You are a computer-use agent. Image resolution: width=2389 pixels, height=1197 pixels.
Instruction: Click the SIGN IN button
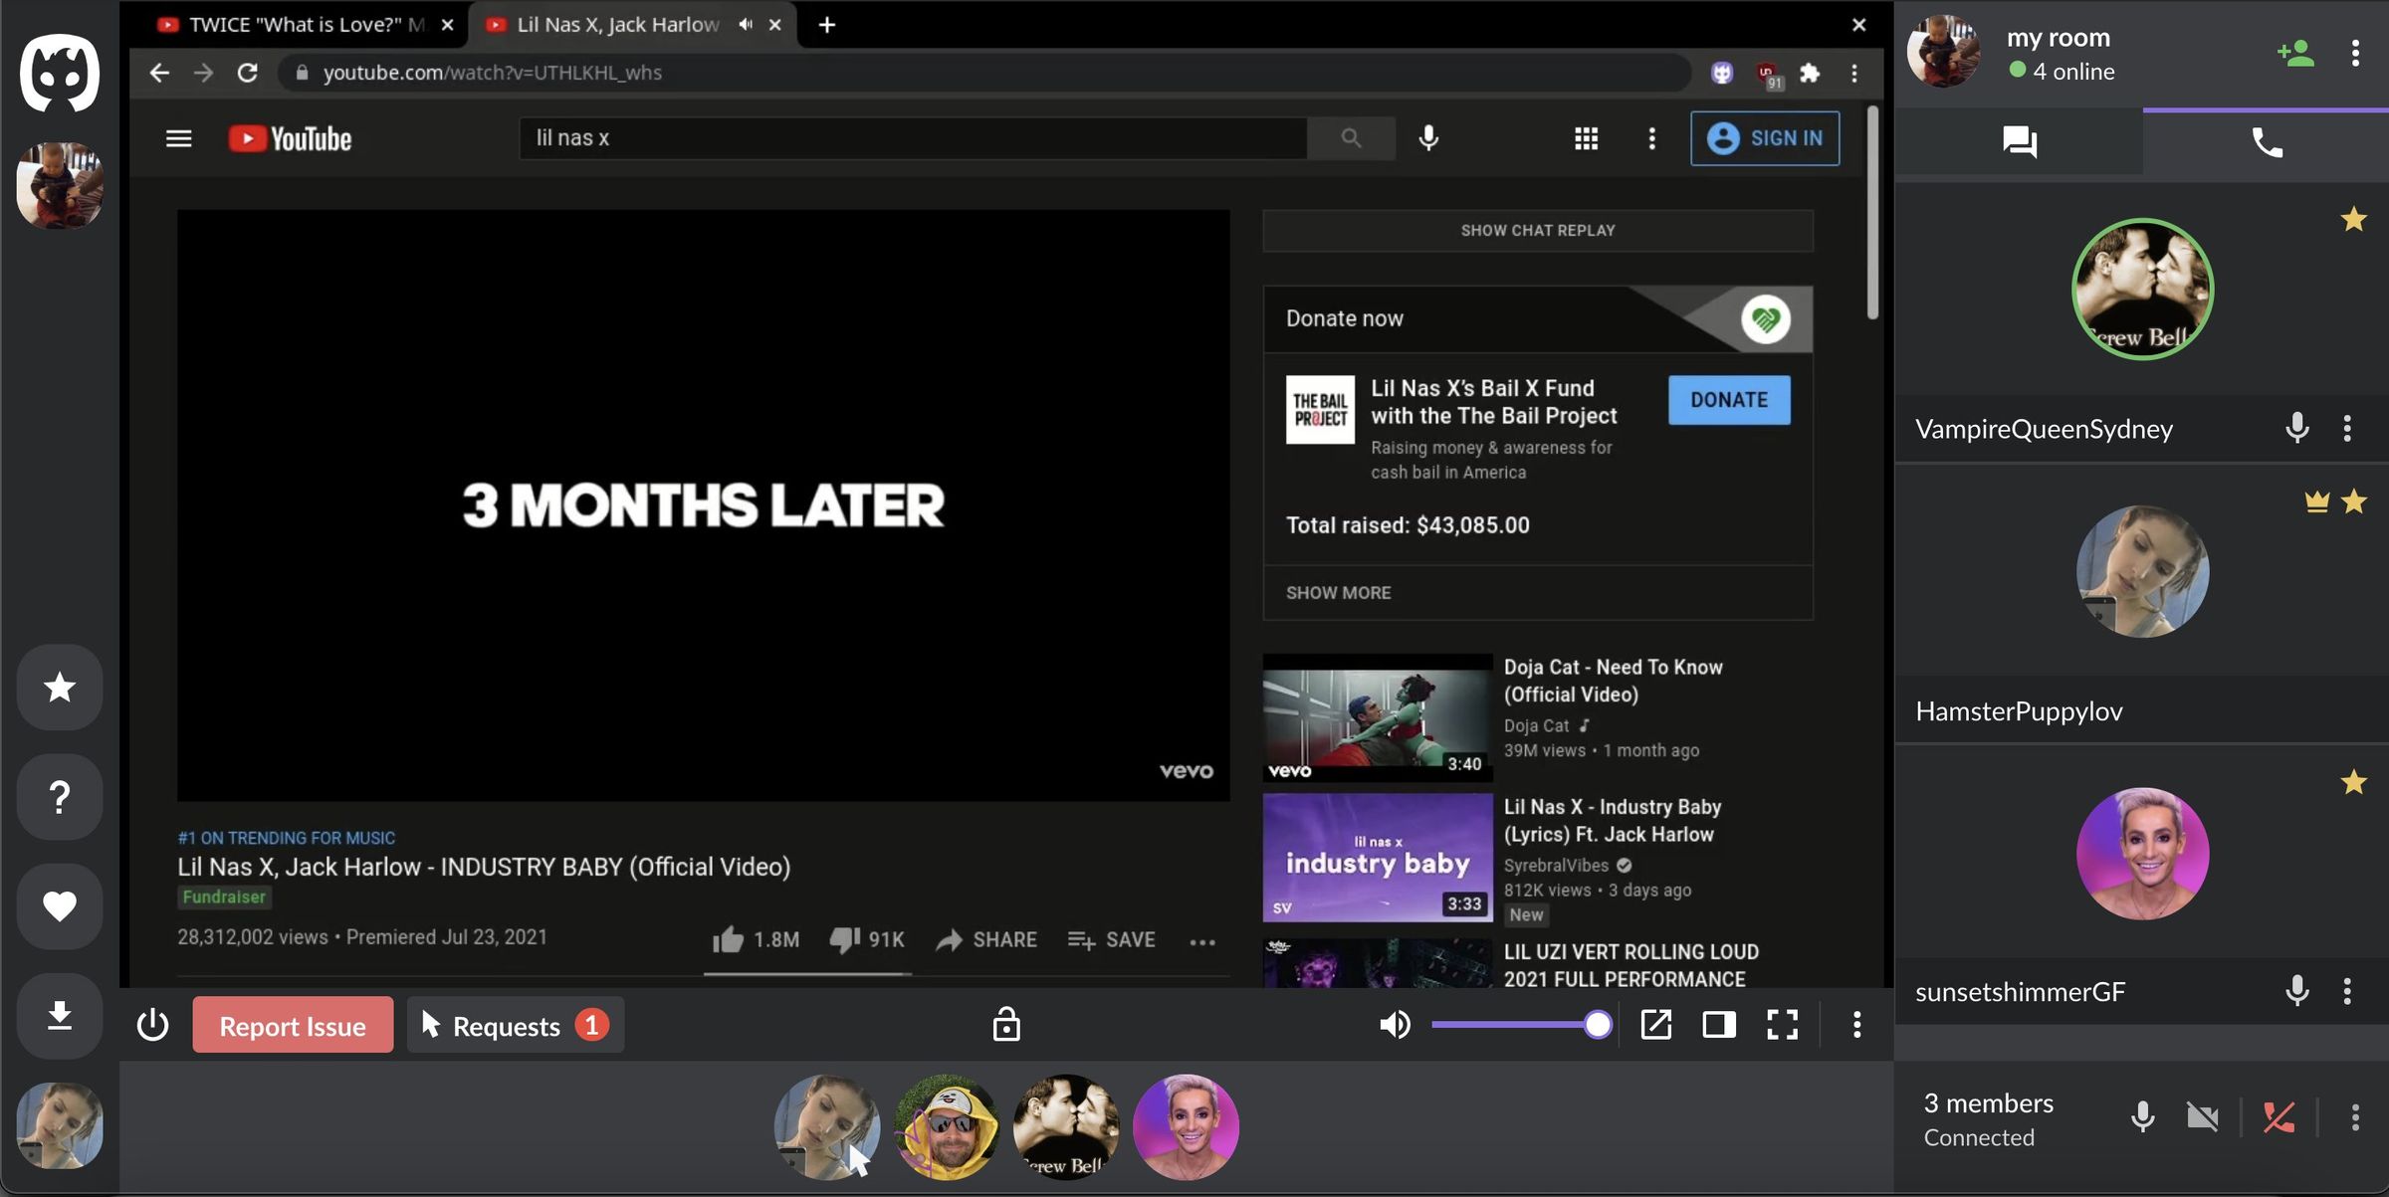pyautogui.click(x=1765, y=138)
